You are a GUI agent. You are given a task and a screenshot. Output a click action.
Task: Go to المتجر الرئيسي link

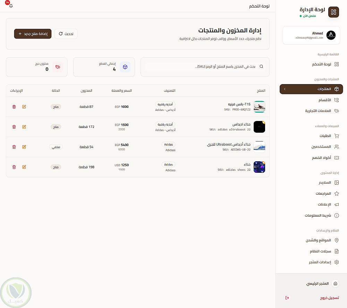[318, 283]
